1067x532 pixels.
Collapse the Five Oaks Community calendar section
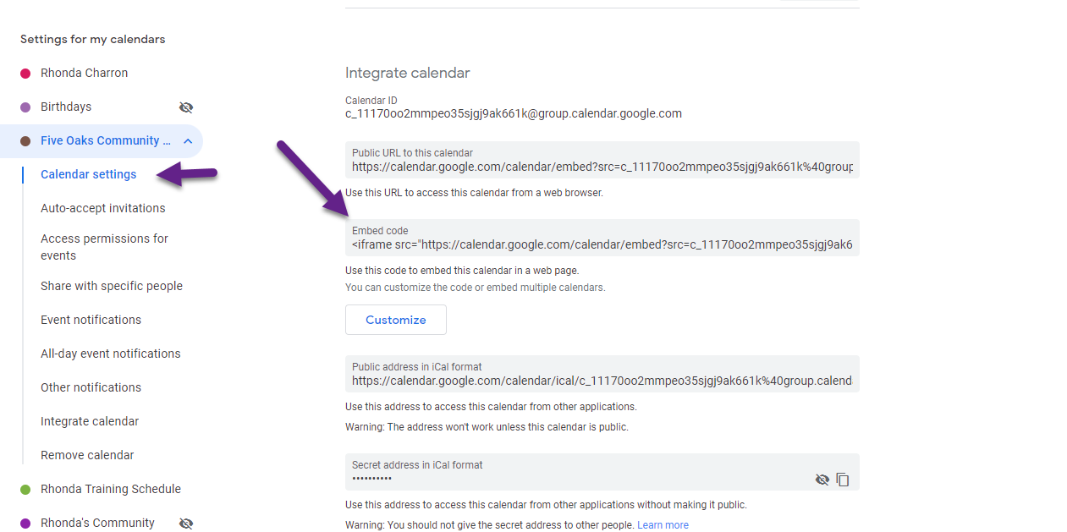pos(188,141)
